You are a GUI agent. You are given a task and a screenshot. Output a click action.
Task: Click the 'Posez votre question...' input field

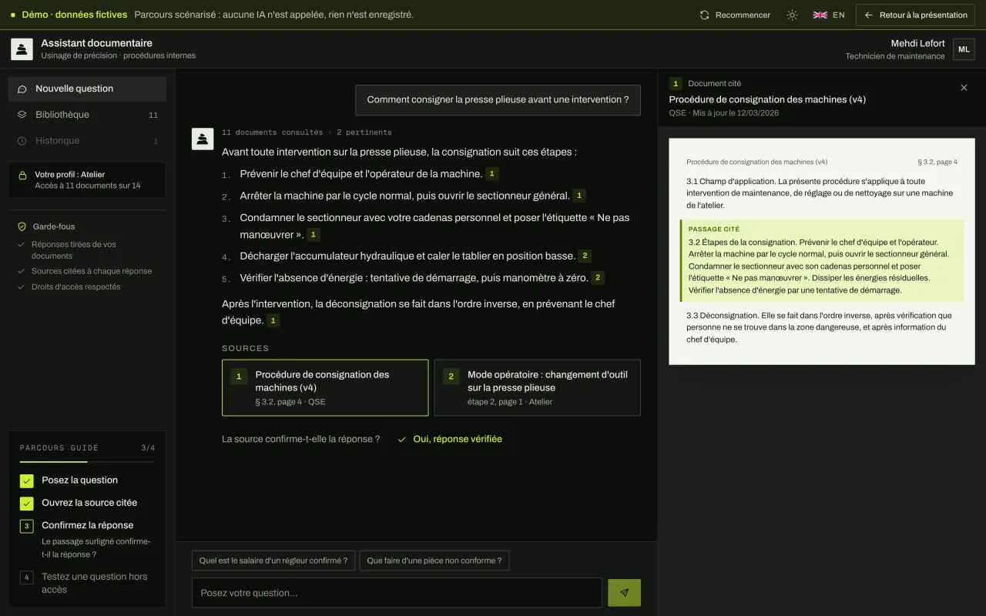coord(397,593)
